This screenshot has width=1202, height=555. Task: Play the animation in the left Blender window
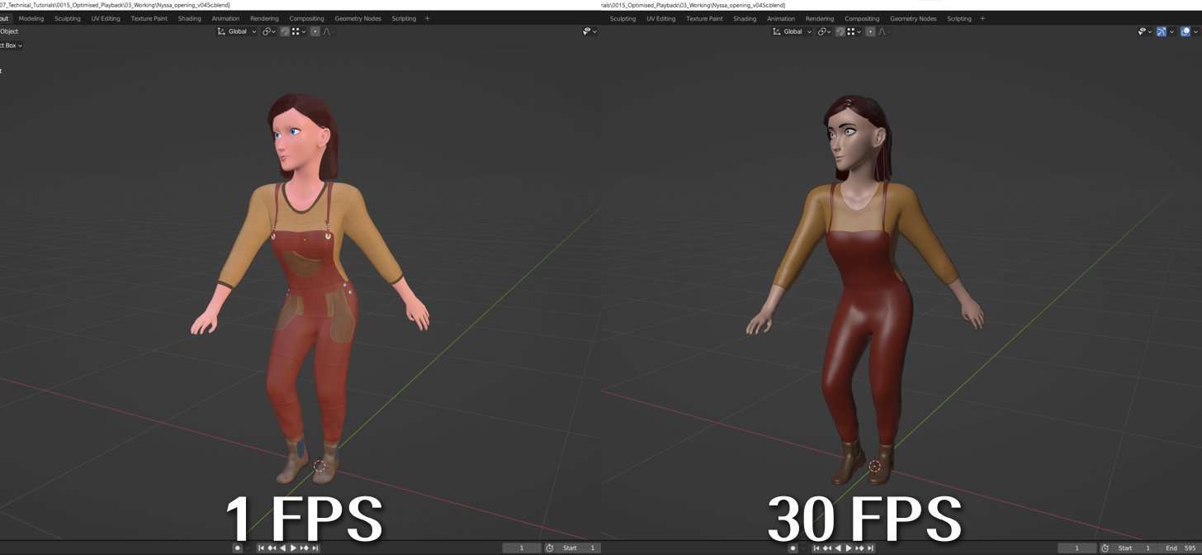[x=293, y=548]
